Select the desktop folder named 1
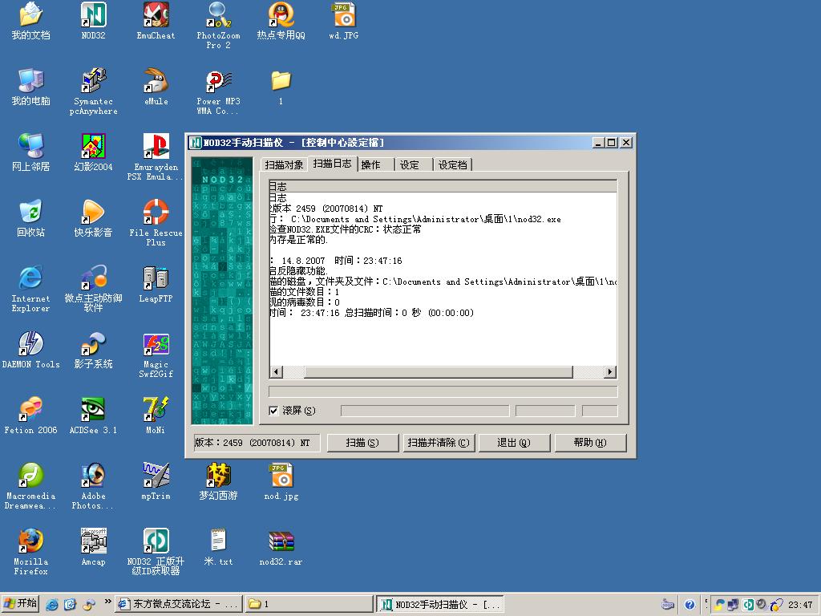The image size is (821, 616). pyautogui.click(x=281, y=87)
